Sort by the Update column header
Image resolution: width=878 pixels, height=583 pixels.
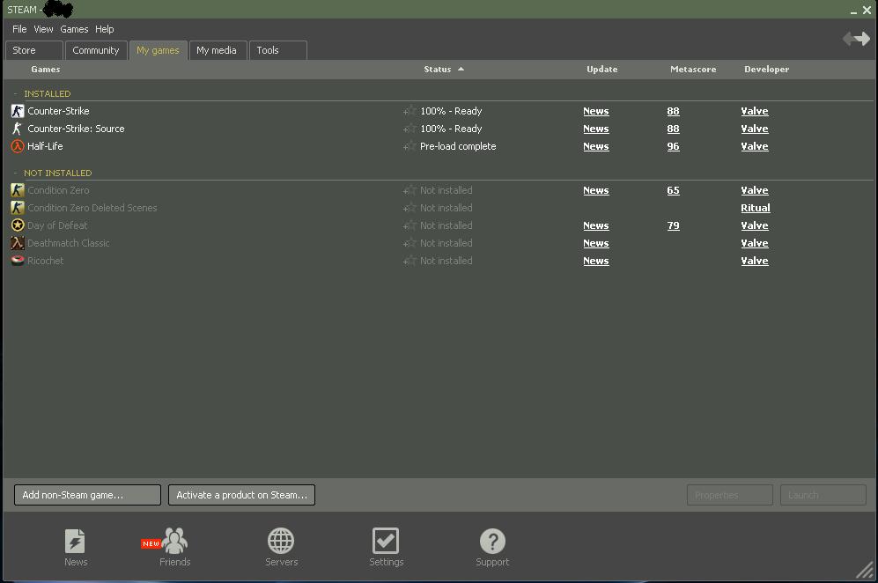[602, 70]
